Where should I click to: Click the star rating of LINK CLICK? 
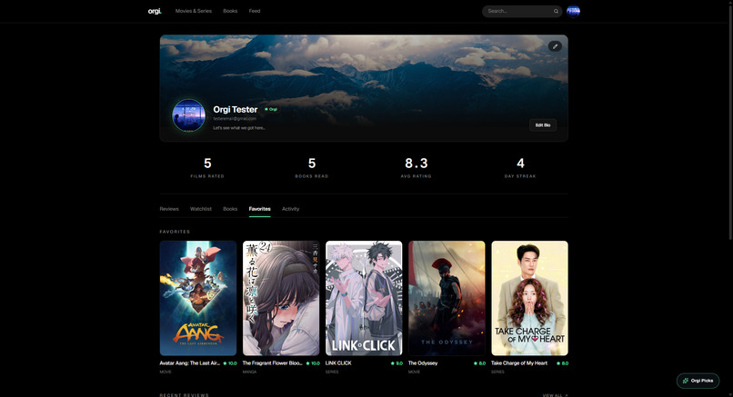coord(397,363)
